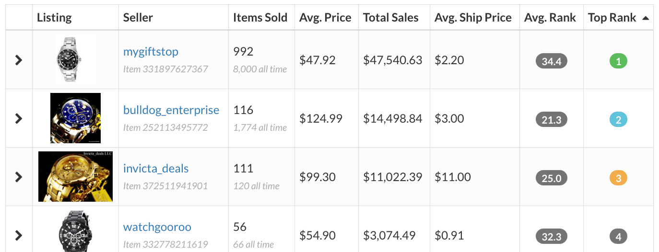Expand the bulldog_enterprise listing row
Screen dimensions: 659x252
pyautogui.click(x=19, y=118)
